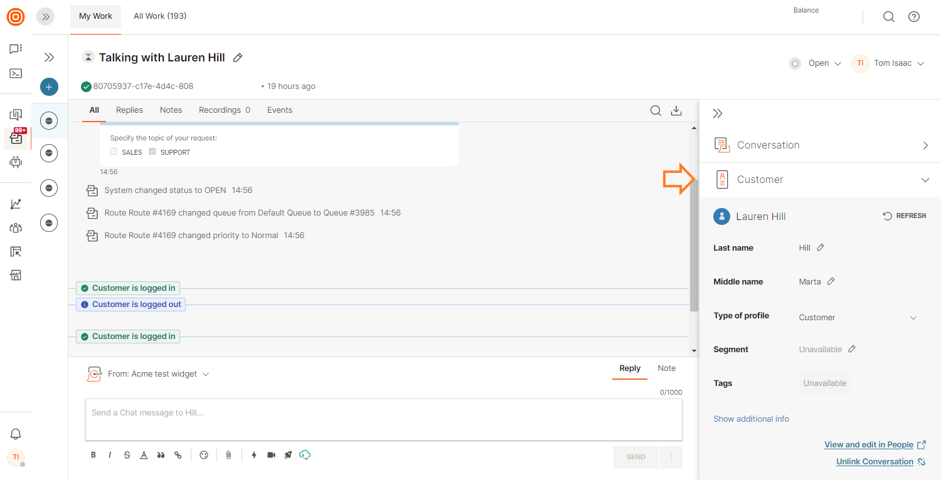Edit the Last name field
The height and width of the screenshot is (480, 941).
coord(821,248)
